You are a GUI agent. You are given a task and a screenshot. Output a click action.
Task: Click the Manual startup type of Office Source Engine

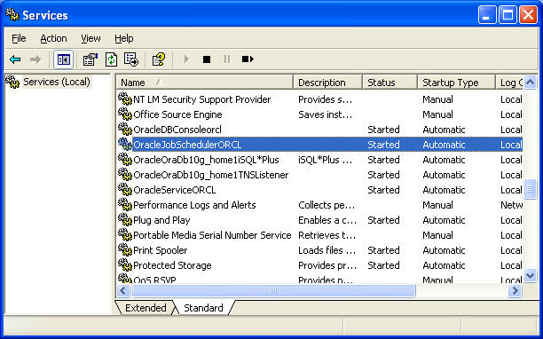point(437,114)
